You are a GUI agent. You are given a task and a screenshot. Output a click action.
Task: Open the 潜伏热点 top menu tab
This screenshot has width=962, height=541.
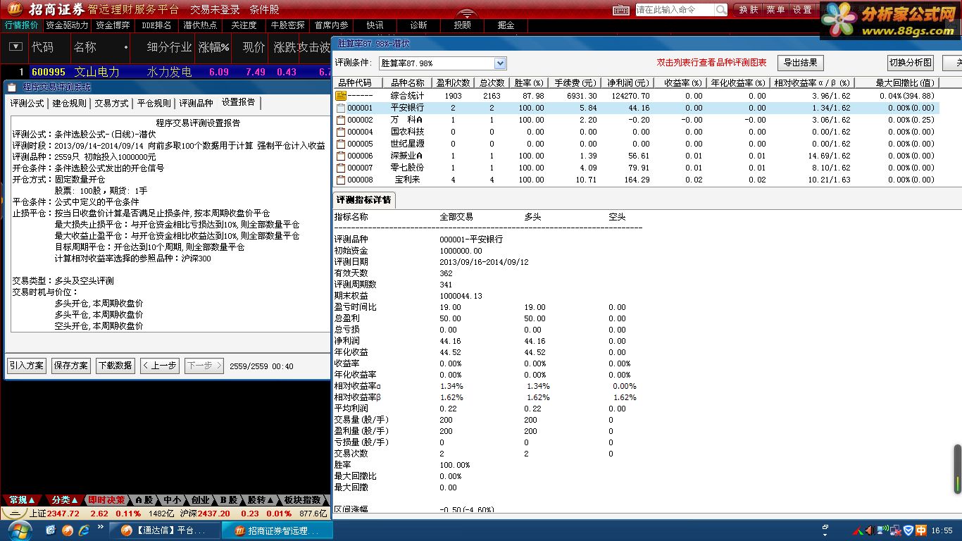pos(200,25)
